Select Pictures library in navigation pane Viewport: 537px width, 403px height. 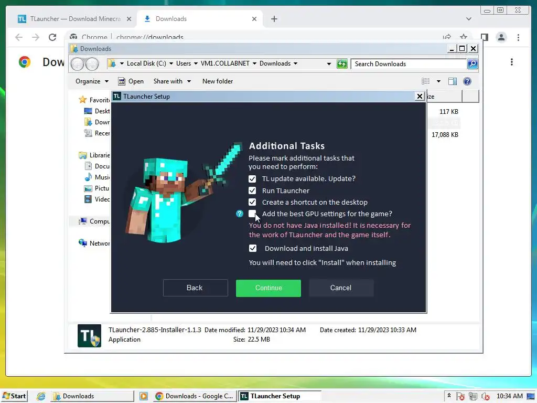[x=97, y=188]
